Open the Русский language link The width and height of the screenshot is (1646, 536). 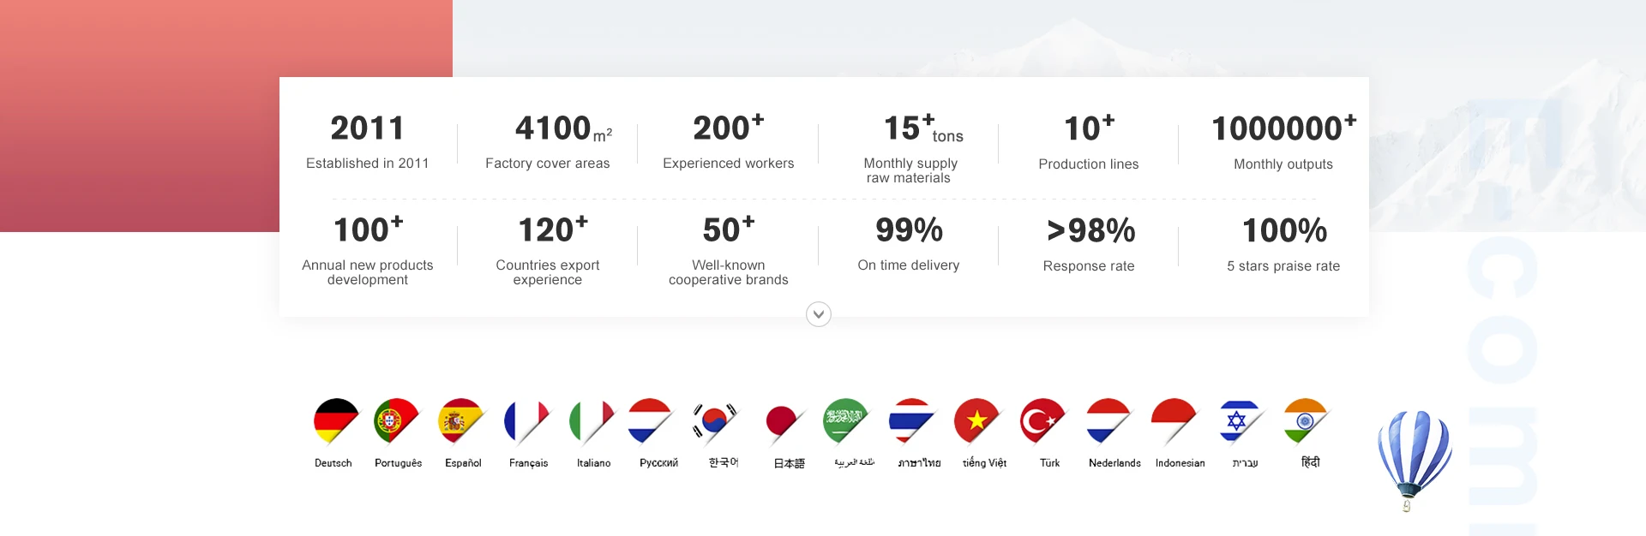coord(658,463)
